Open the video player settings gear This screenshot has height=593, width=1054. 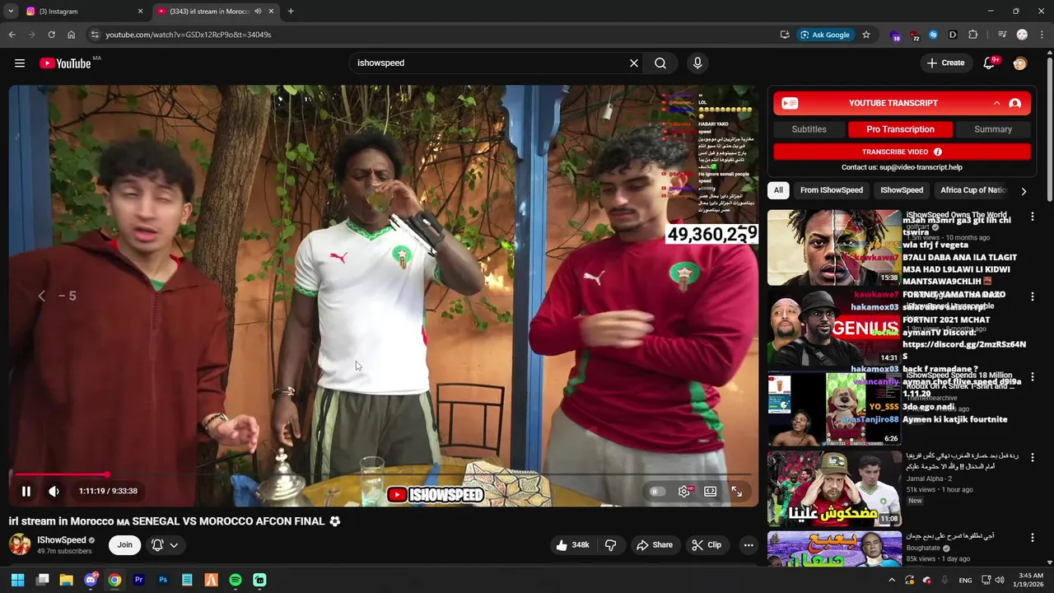(x=683, y=491)
